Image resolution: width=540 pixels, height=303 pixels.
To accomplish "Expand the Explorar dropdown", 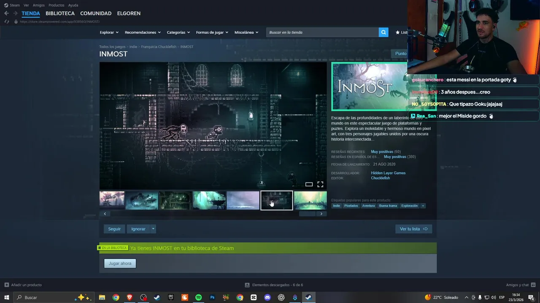I will 109,32.
